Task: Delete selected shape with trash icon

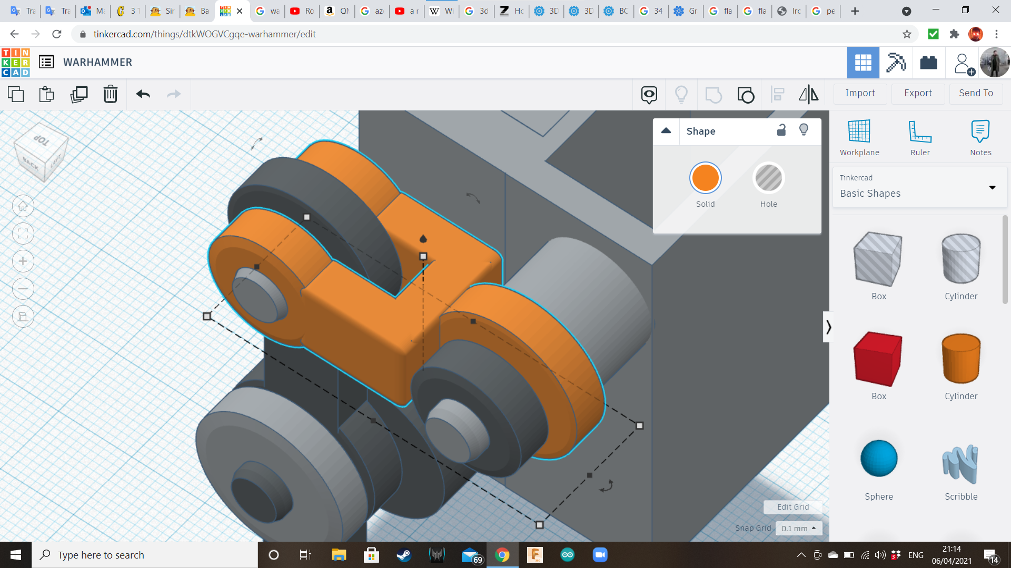Action: [111, 94]
